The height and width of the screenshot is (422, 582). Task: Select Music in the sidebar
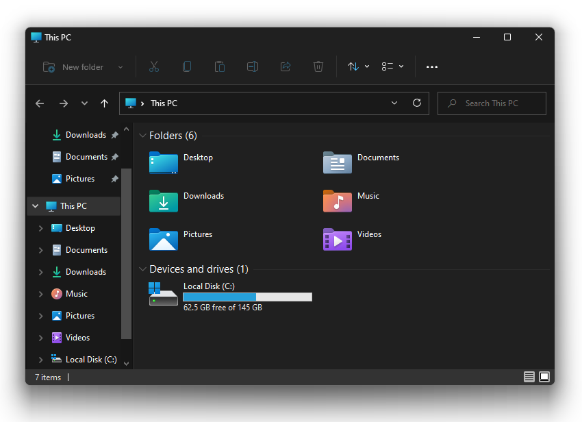point(69,294)
